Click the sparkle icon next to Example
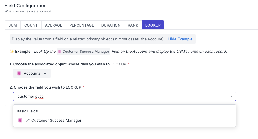The width and height of the screenshot is (258, 139). pos(12,51)
